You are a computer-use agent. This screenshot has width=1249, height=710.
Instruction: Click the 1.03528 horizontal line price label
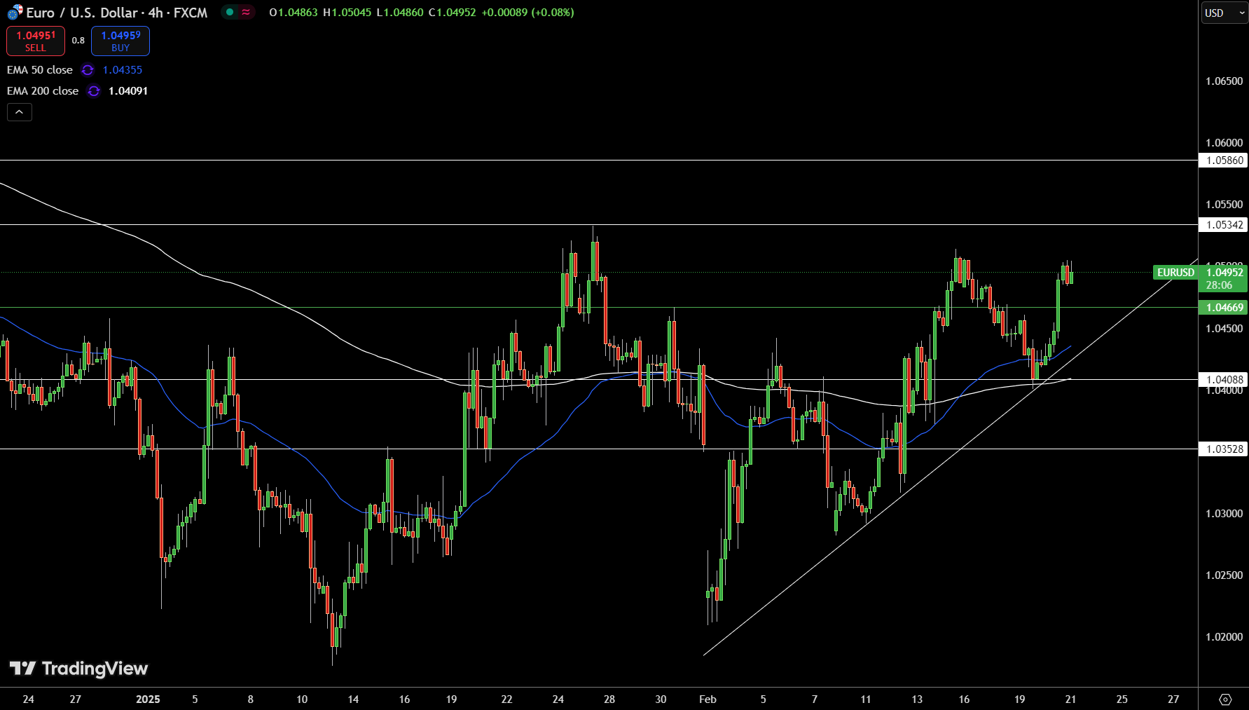click(1224, 449)
